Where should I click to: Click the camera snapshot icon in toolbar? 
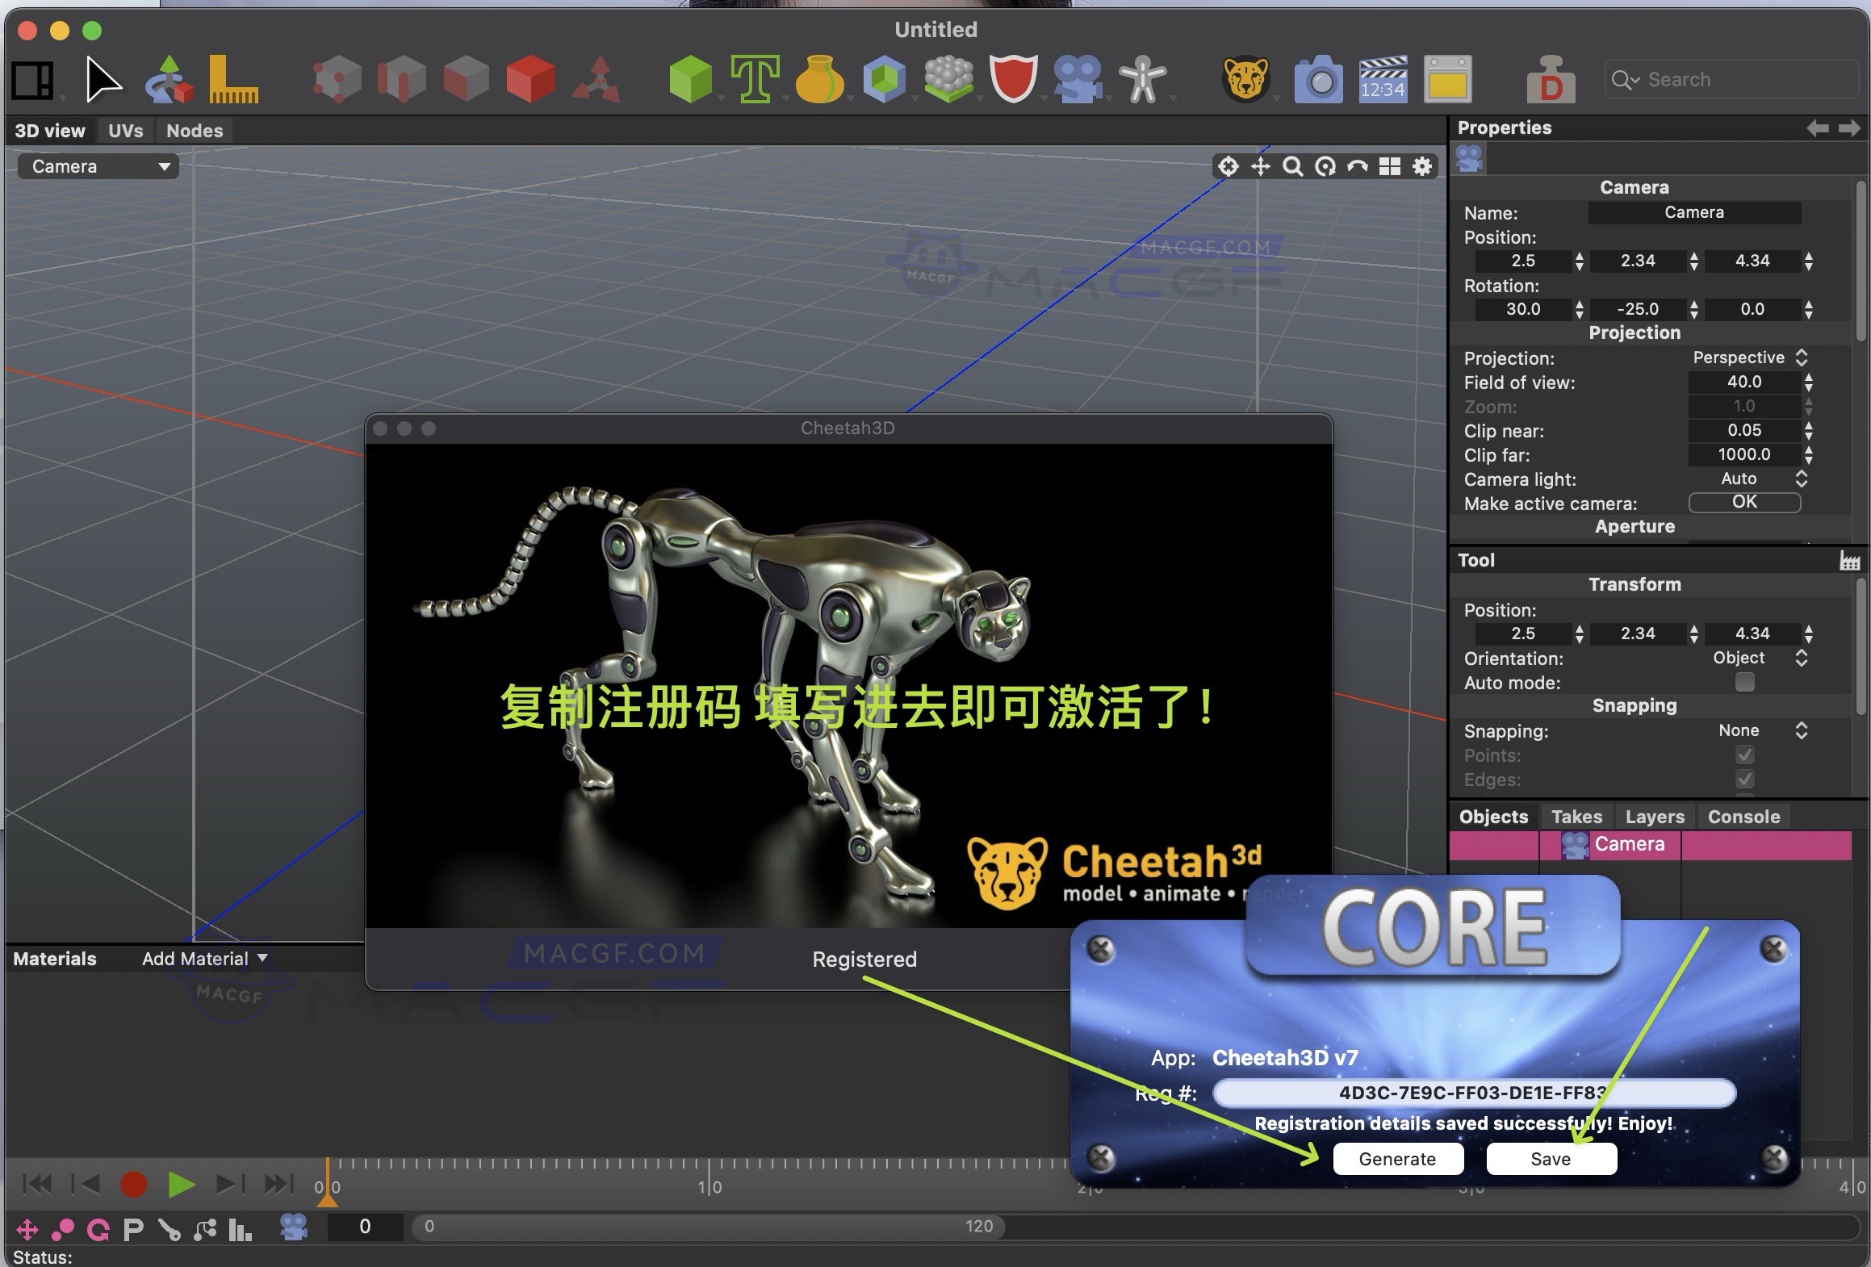coord(1319,78)
